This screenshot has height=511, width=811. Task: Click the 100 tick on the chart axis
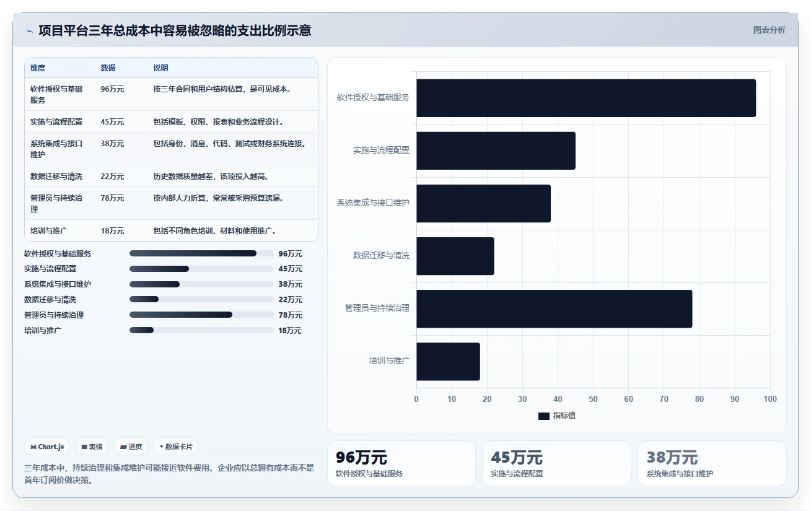click(x=770, y=399)
